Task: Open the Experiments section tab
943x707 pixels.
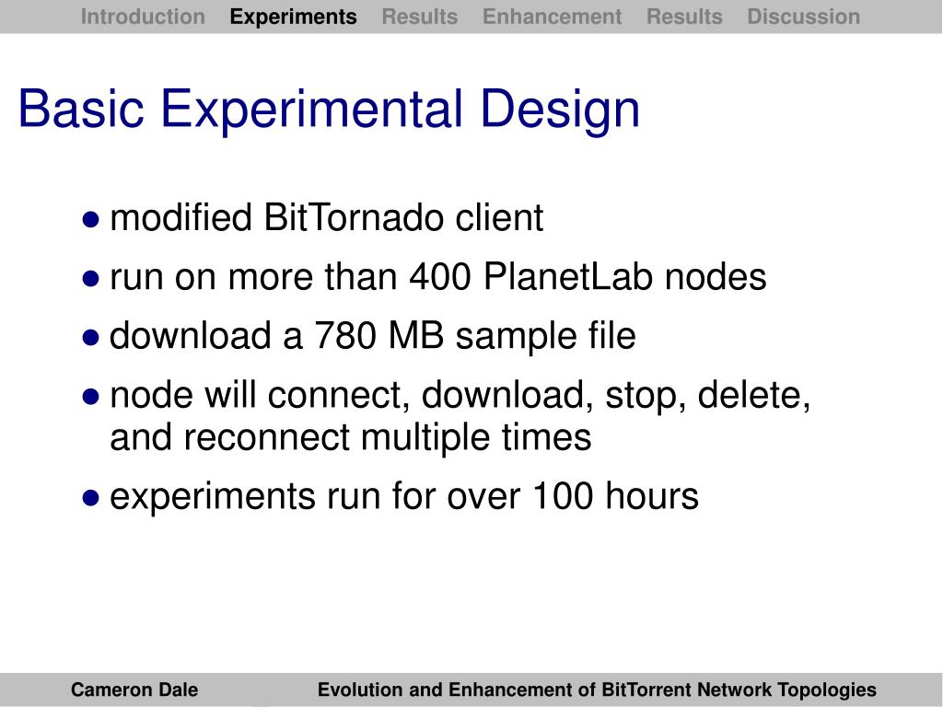Action: coord(294,17)
